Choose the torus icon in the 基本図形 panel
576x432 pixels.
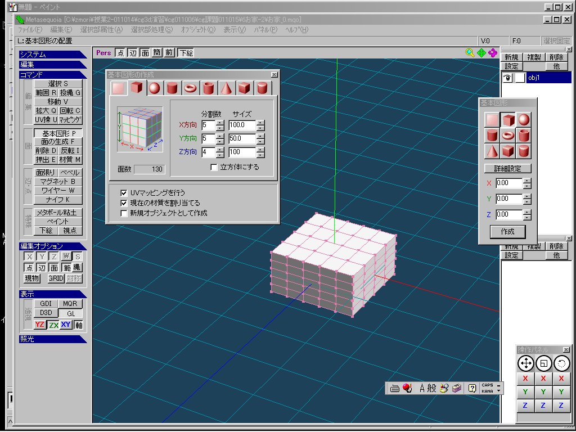click(508, 136)
